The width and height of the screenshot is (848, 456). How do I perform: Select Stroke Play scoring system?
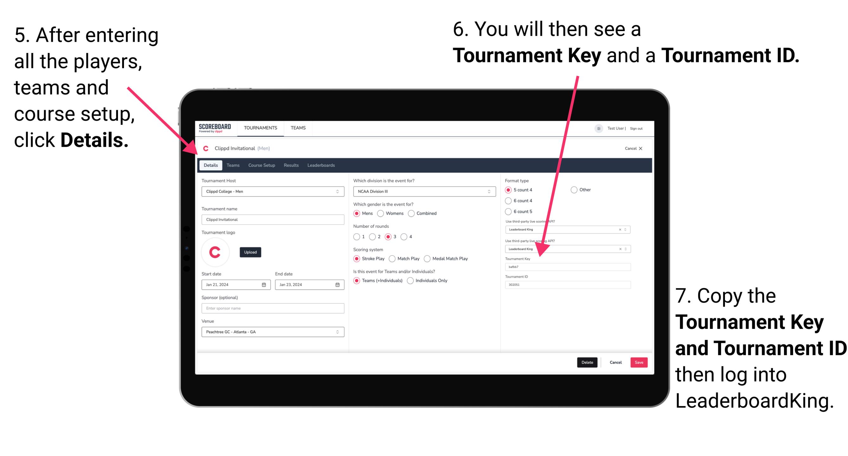click(x=357, y=258)
